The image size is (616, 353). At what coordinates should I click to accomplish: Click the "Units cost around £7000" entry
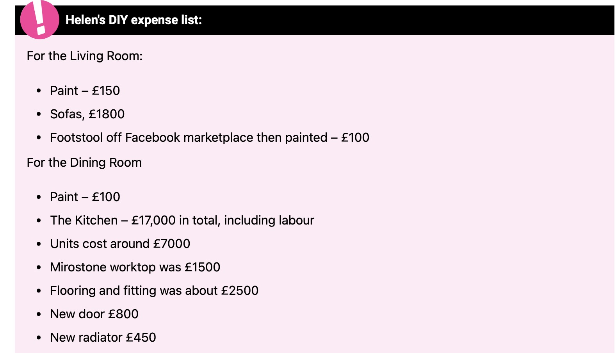(x=120, y=244)
